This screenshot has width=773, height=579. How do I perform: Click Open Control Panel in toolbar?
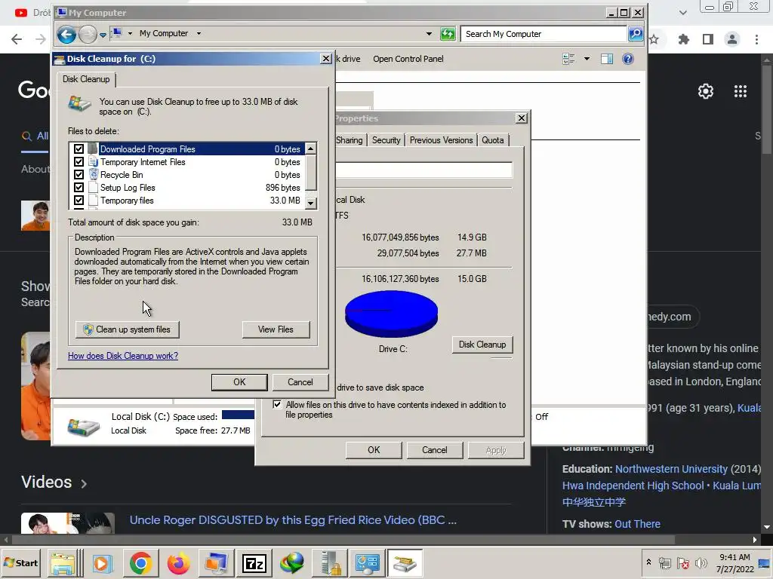408,59
